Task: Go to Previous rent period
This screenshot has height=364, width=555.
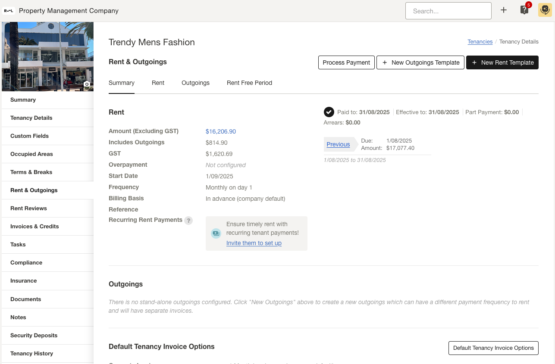Action: coord(338,144)
